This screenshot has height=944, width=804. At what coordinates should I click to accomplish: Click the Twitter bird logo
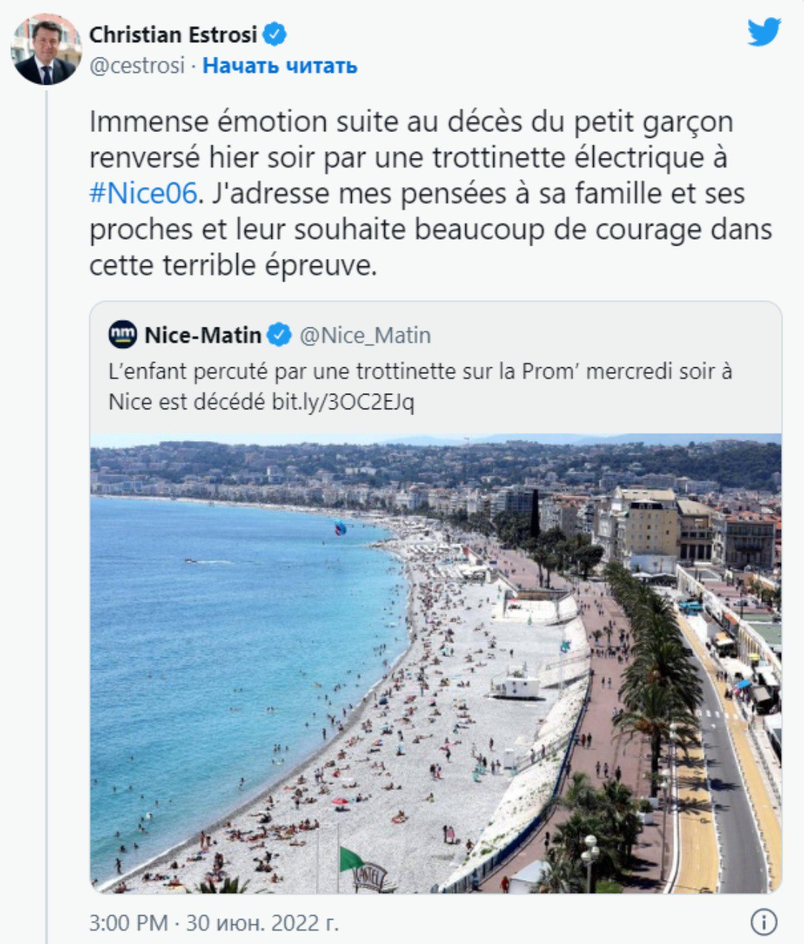[x=763, y=33]
